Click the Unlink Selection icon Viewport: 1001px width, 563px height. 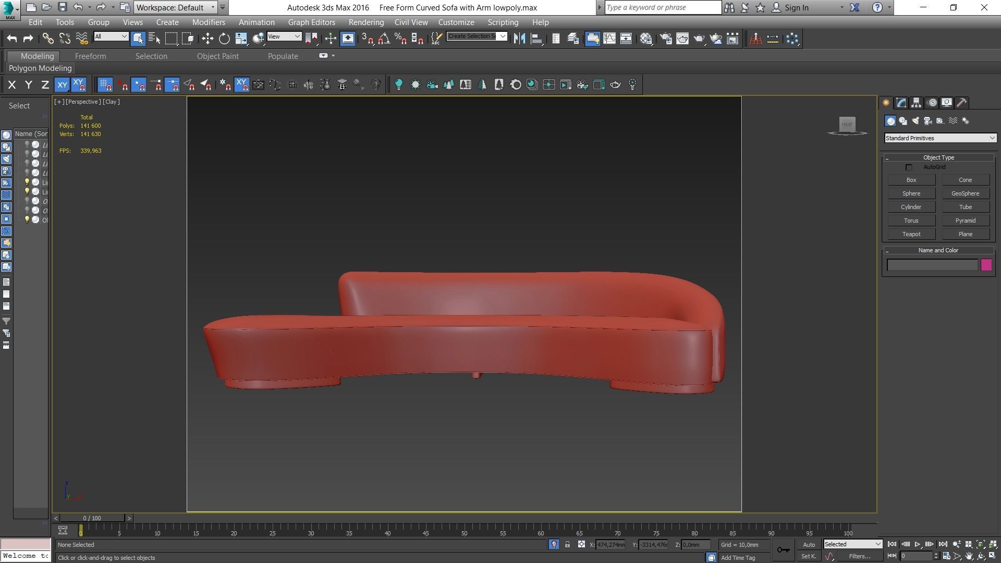tap(65, 39)
